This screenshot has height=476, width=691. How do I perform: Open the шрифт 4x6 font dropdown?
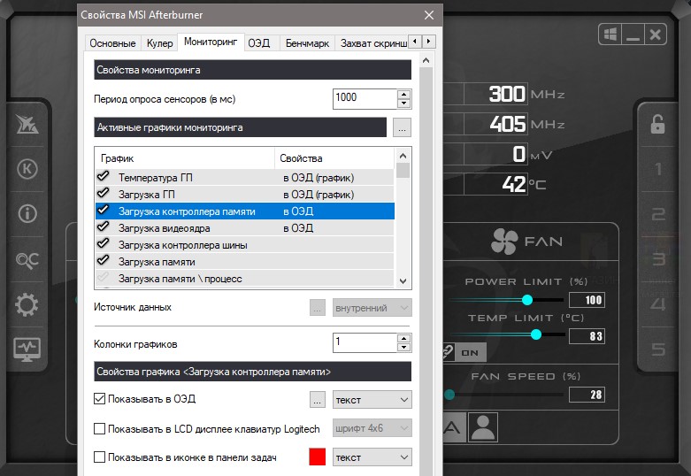click(x=372, y=428)
